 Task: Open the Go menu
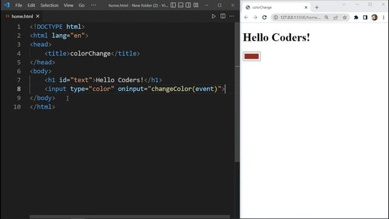[x=81, y=5]
